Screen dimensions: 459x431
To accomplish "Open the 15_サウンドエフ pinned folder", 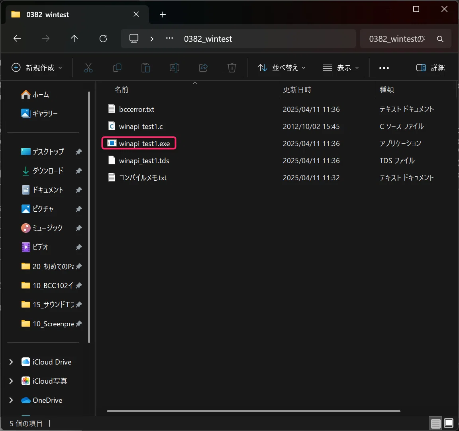I will tap(48, 305).
